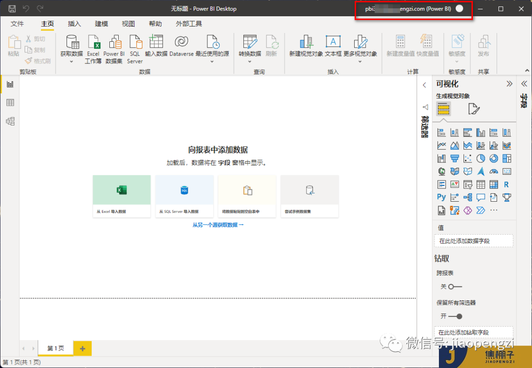
Task: Select the waterfall chart visual
Action: click(x=441, y=158)
